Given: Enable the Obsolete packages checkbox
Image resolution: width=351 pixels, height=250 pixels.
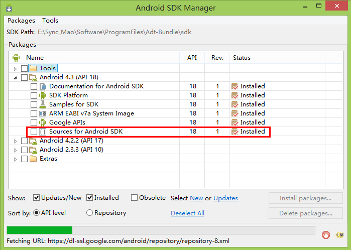Looking at the screenshot, I should [134, 198].
